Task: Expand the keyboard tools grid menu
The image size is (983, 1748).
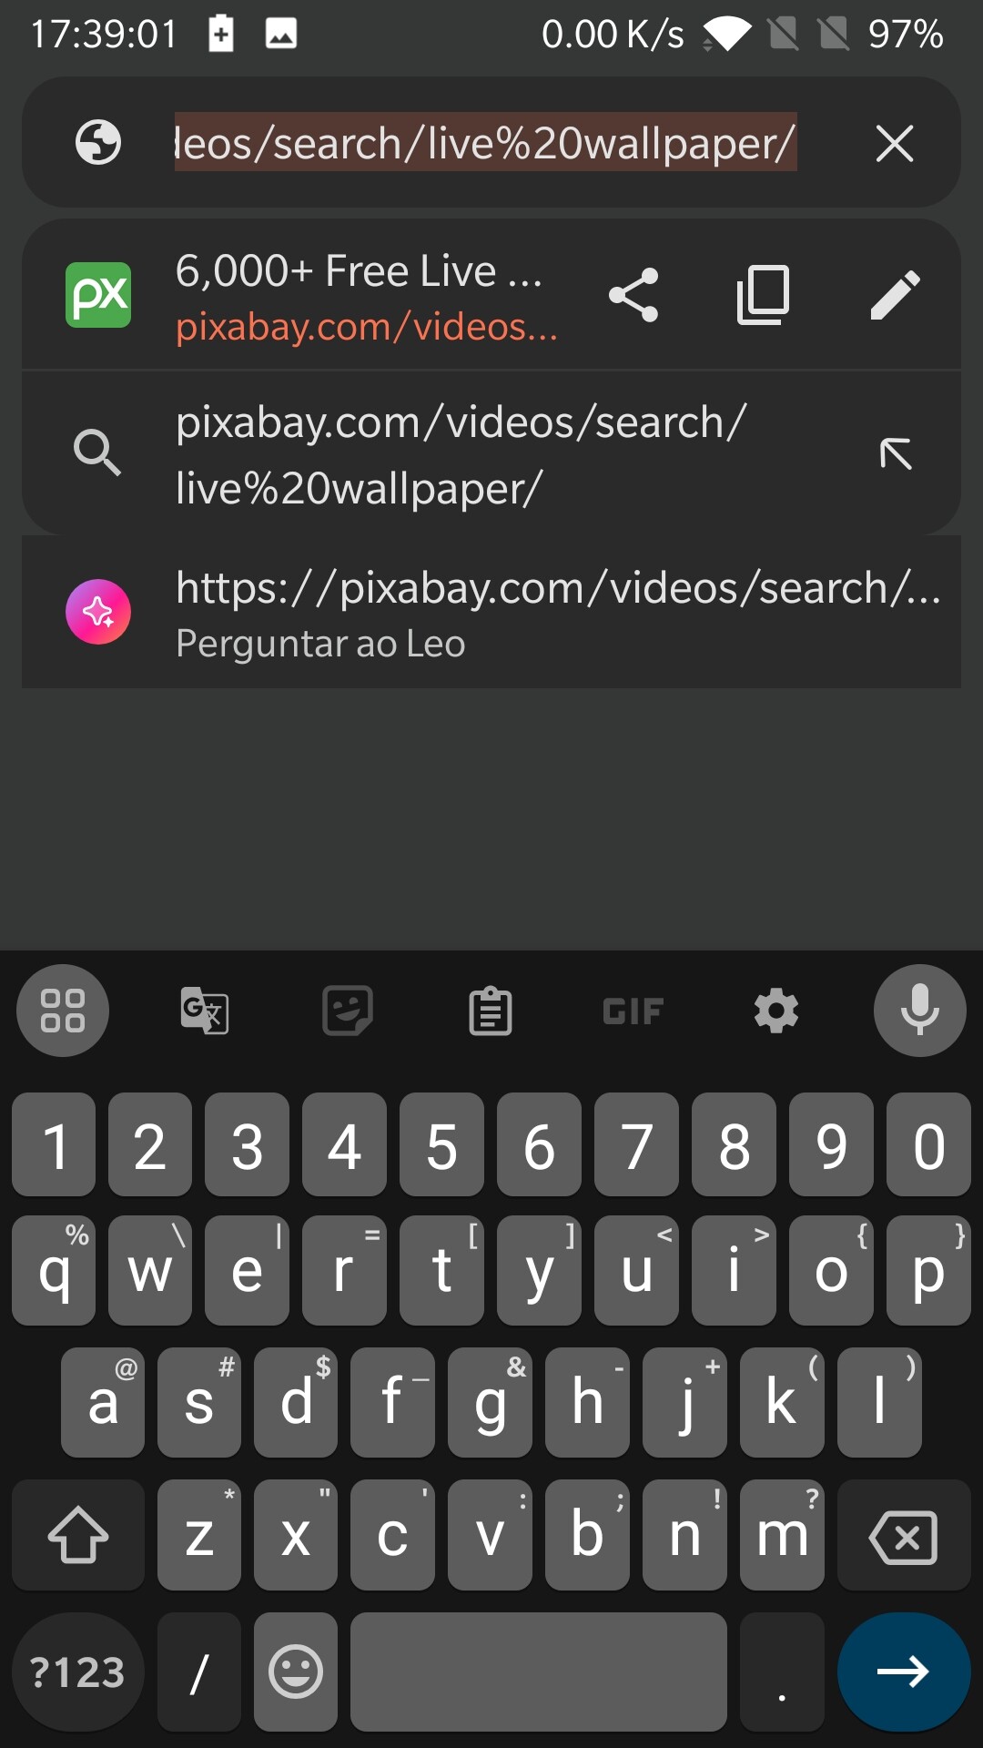Action: point(63,1011)
